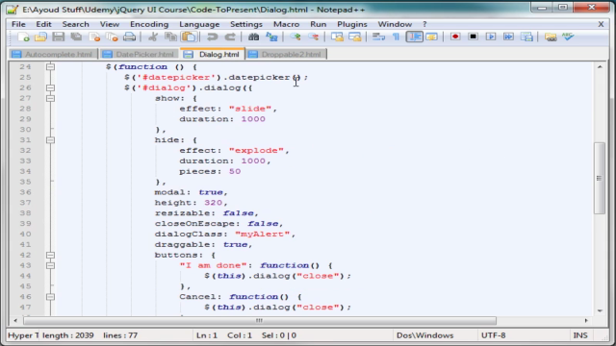Start macro recording with the red dot
The height and width of the screenshot is (346, 616).
click(x=455, y=37)
